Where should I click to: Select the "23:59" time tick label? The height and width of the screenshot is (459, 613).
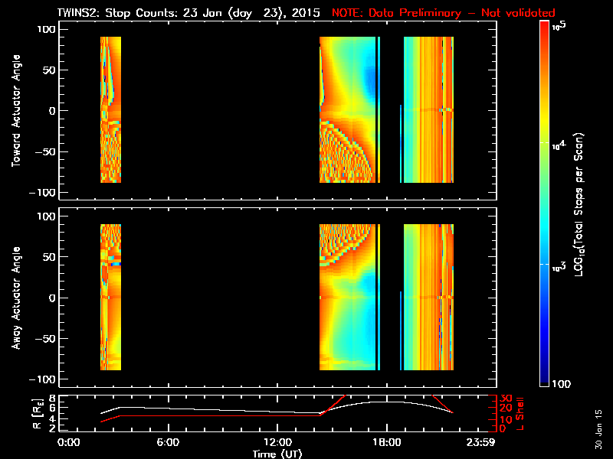[481, 443]
